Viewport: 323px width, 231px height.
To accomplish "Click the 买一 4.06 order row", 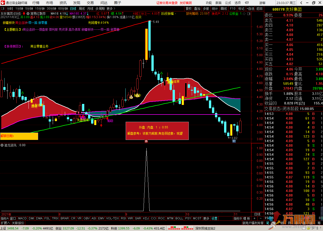I will tap(293, 45).
